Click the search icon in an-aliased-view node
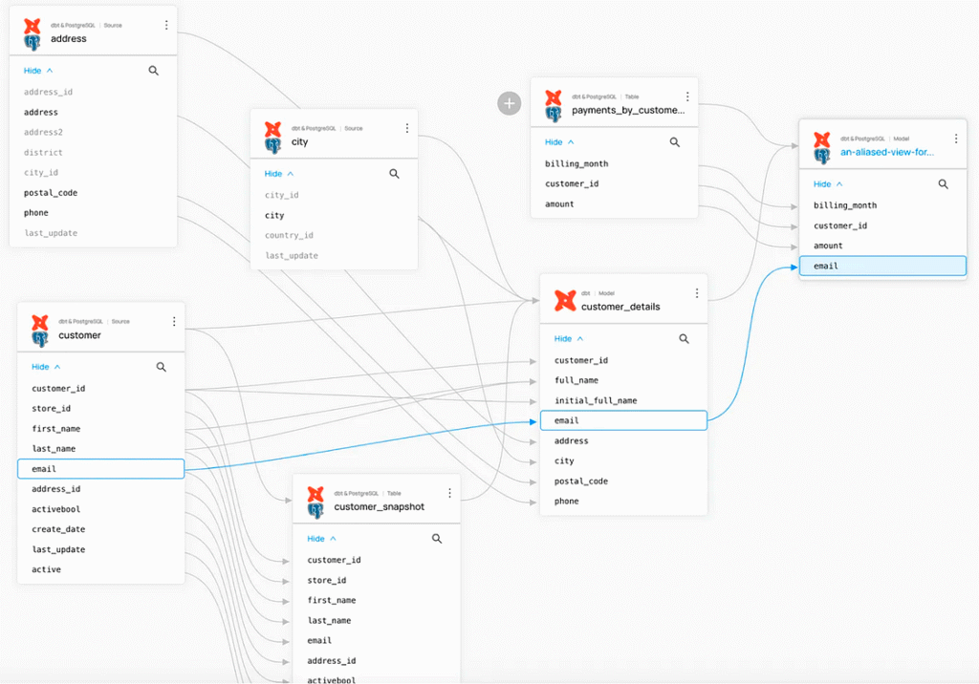 tap(944, 183)
